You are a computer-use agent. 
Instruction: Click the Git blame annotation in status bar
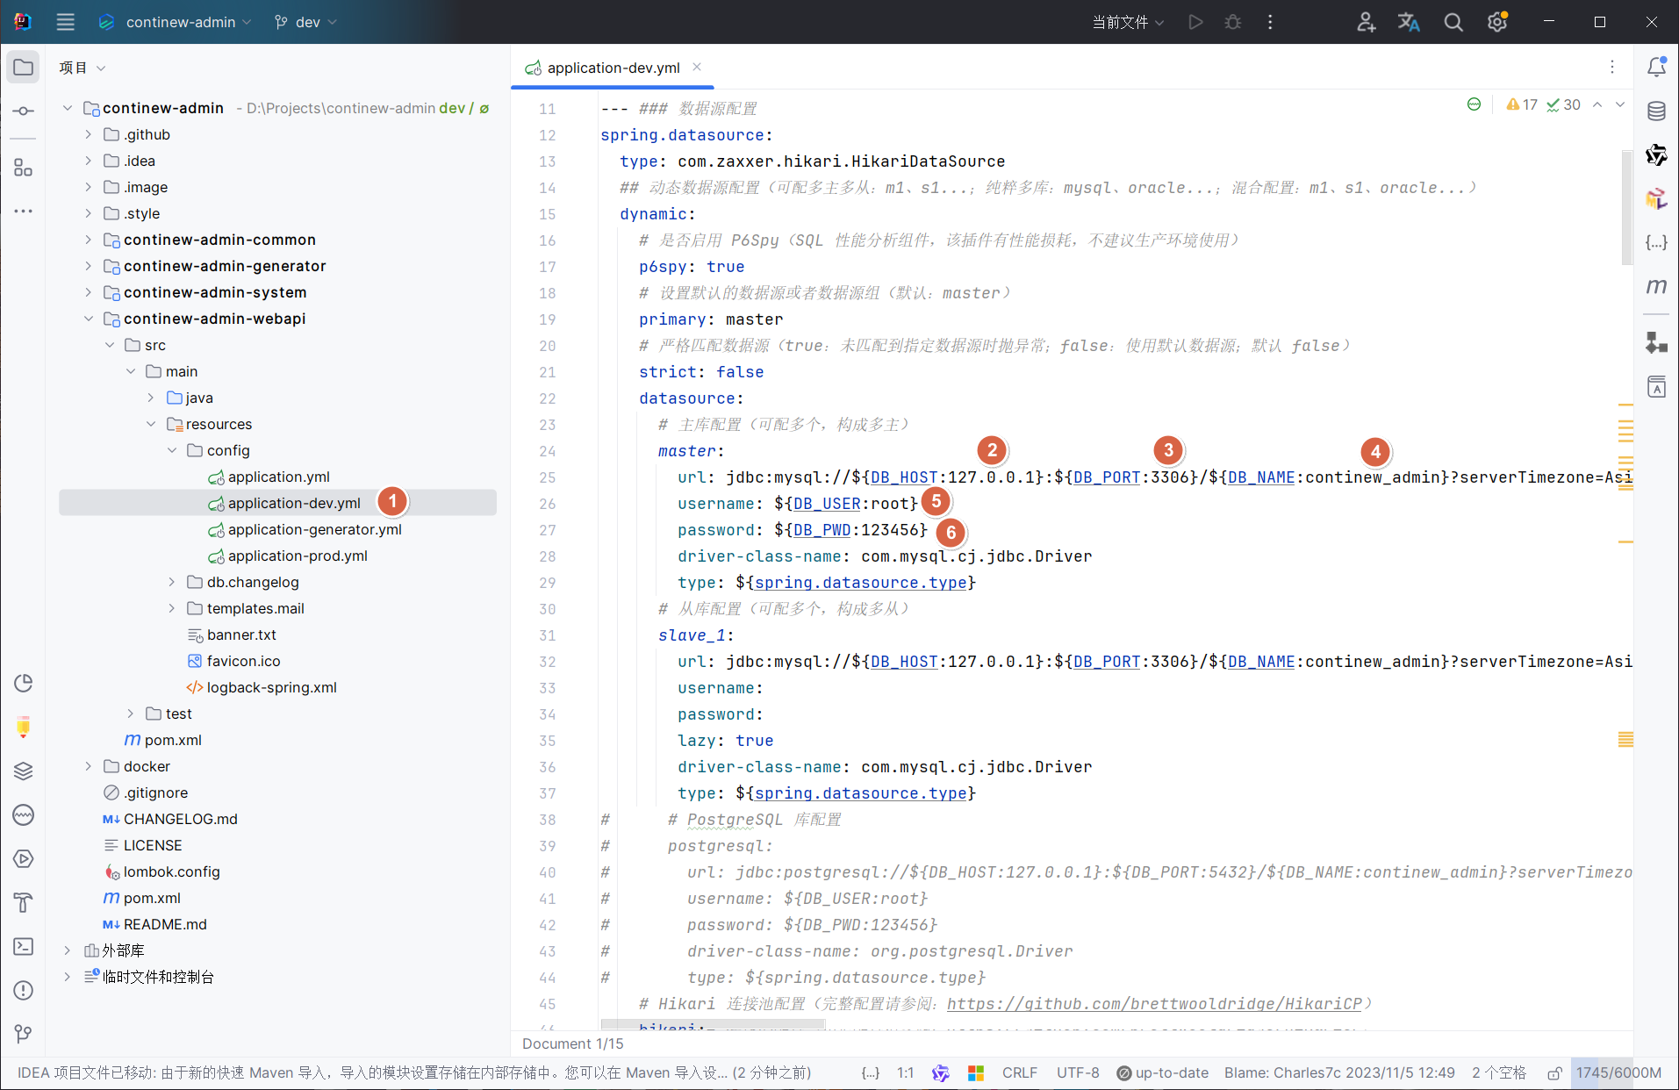[x=1339, y=1073]
